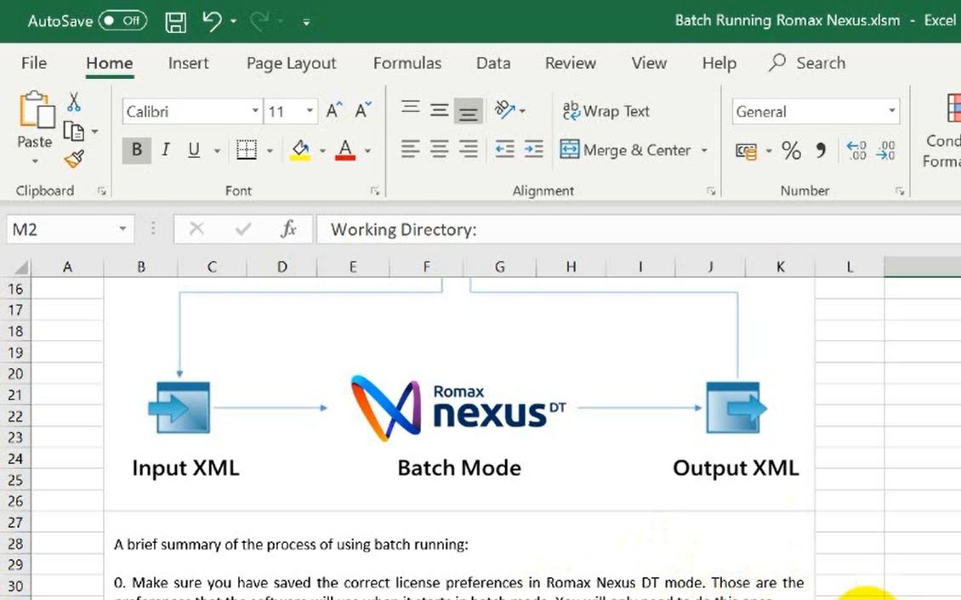Open the Fill Color dropdown arrow
The width and height of the screenshot is (961, 600).
(322, 150)
